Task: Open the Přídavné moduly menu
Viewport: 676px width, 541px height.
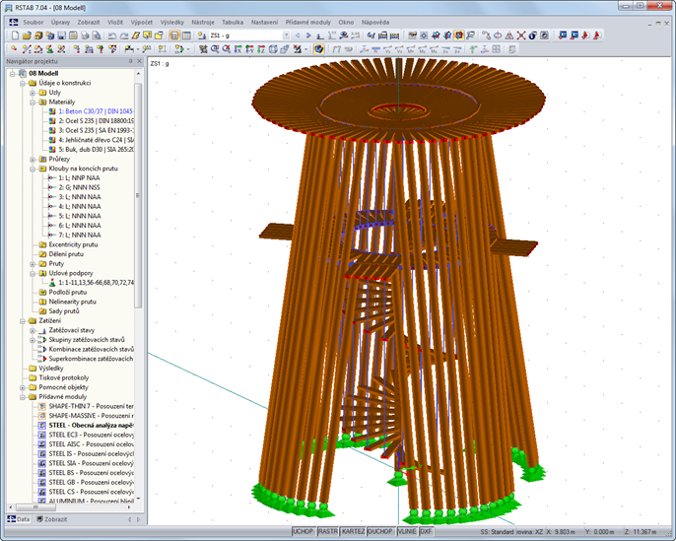Action: (307, 21)
